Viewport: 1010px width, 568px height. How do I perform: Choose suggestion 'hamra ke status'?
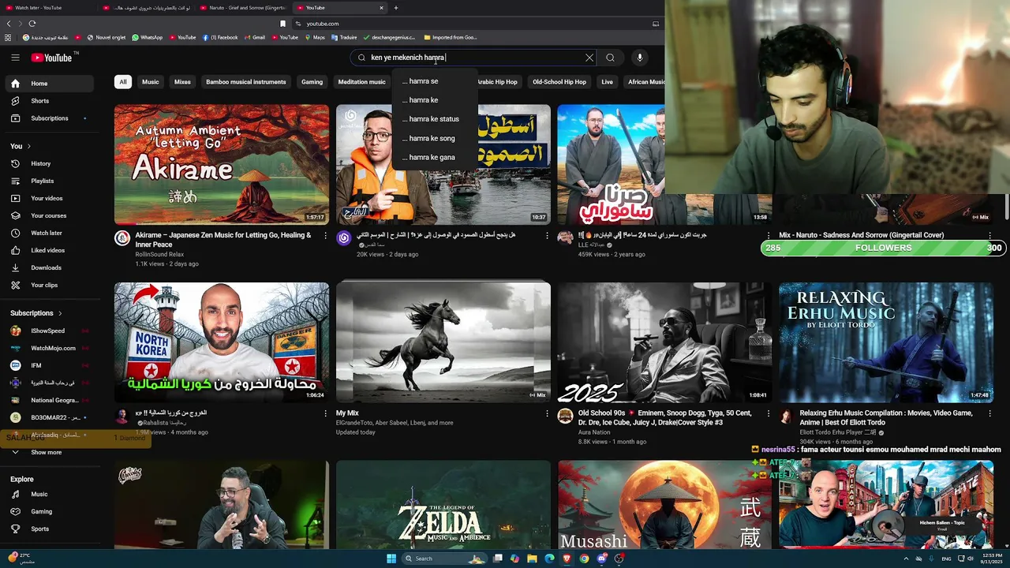pyautogui.click(x=434, y=119)
